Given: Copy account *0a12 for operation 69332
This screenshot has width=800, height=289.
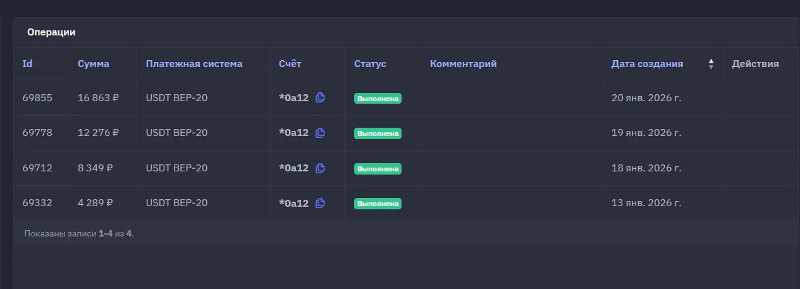Looking at the screenshot, I should pos(320,203).
